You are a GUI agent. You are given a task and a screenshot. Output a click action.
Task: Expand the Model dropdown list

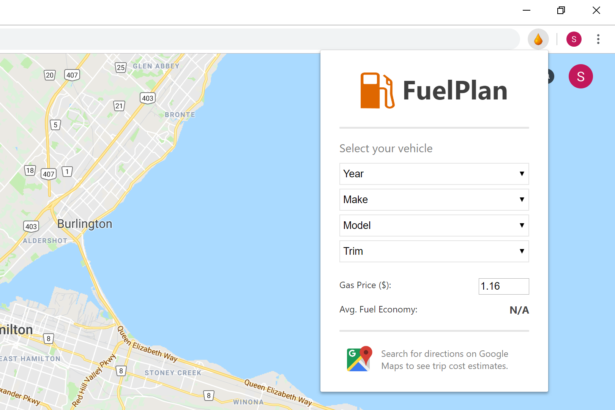pyautogui.click(x=434, y=225)
